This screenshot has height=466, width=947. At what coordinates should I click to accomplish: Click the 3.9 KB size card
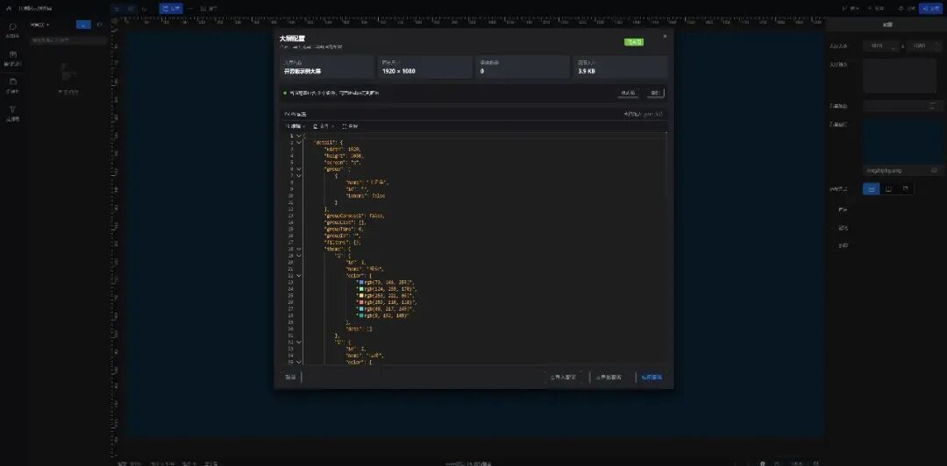(620, 67)
